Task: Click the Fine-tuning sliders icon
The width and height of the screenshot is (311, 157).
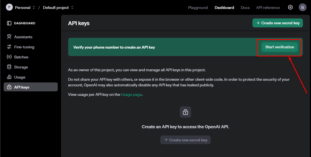Action: [9, 47]
